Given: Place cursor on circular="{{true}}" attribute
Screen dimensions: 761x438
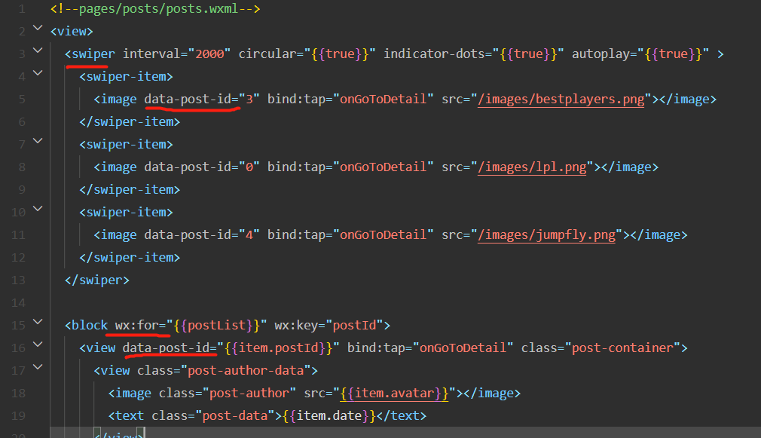Looking at the screenshot, I should (x=307, y=54).
